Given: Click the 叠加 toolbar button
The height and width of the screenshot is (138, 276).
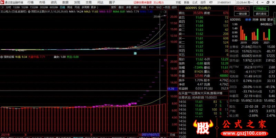Looking at the screenshot, I should (121, 7).
